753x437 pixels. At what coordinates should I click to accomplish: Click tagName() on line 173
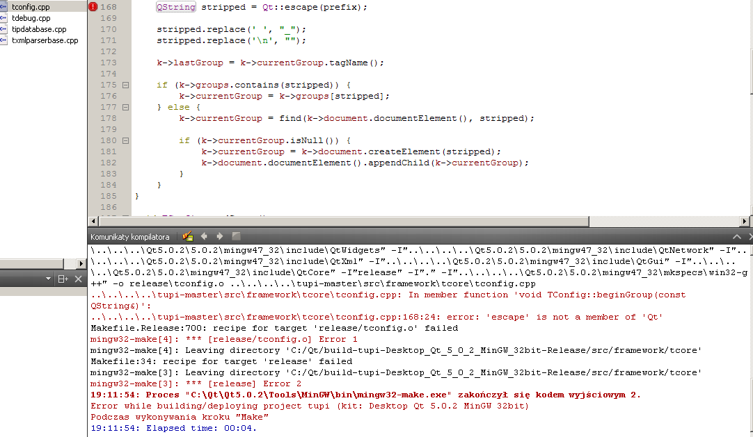[x=354, y=63]
